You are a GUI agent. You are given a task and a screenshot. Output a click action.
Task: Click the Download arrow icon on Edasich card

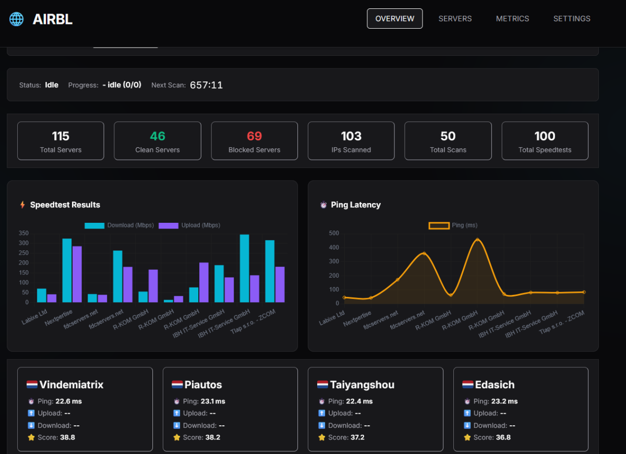coord(467,425)
